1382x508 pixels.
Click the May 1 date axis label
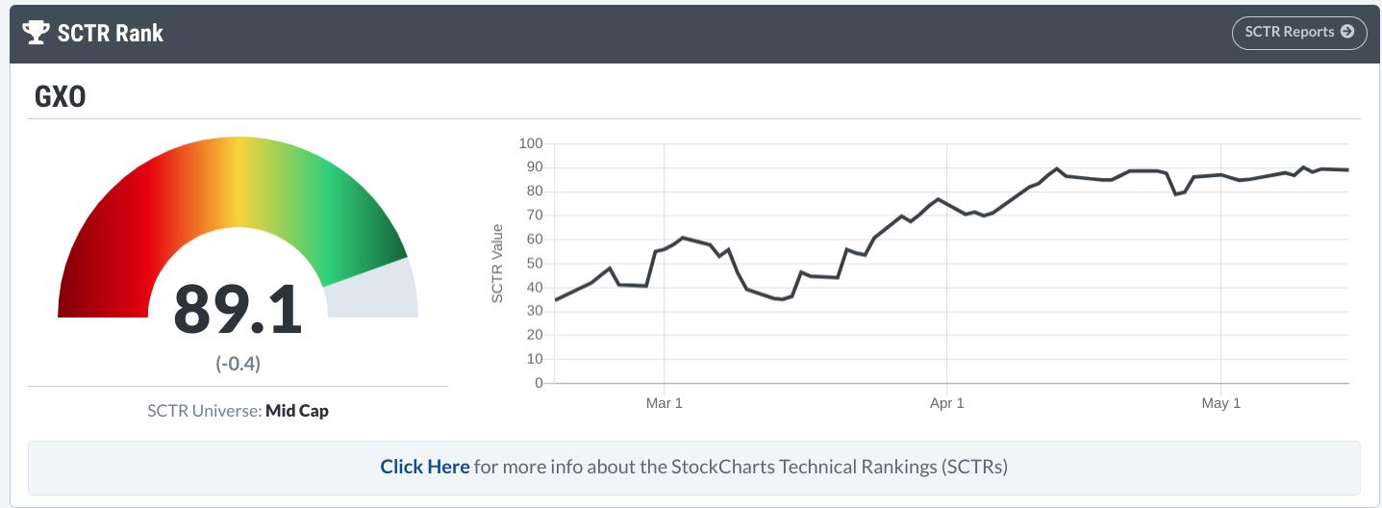1220,403
